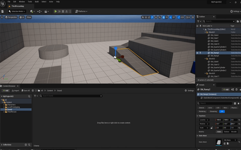Save the current level with the disk icon
This screenshot has height=150, width=241.
[x=2, y=11]
